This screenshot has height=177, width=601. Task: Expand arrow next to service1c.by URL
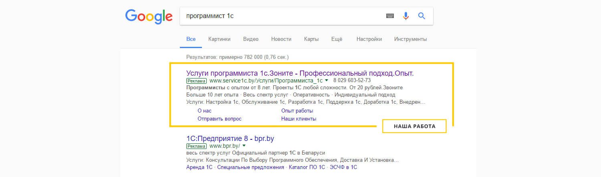click(327, 80)
